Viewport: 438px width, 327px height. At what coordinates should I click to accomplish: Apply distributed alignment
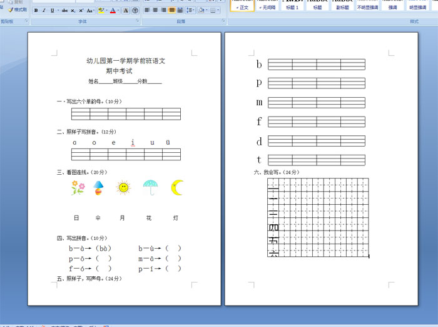180,10
